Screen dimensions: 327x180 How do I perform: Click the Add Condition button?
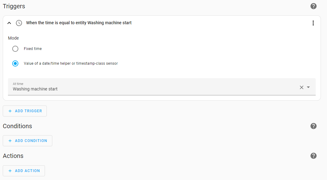(x=28, y=141)
